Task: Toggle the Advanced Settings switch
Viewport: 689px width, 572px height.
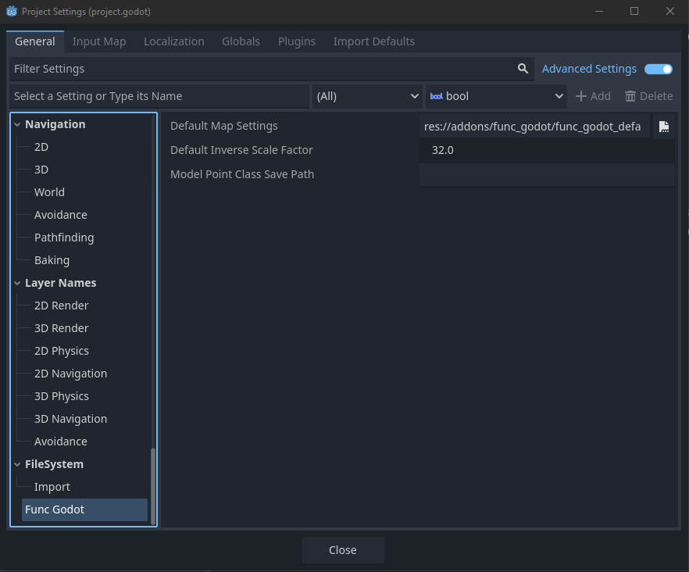Action: coord(658,69)
